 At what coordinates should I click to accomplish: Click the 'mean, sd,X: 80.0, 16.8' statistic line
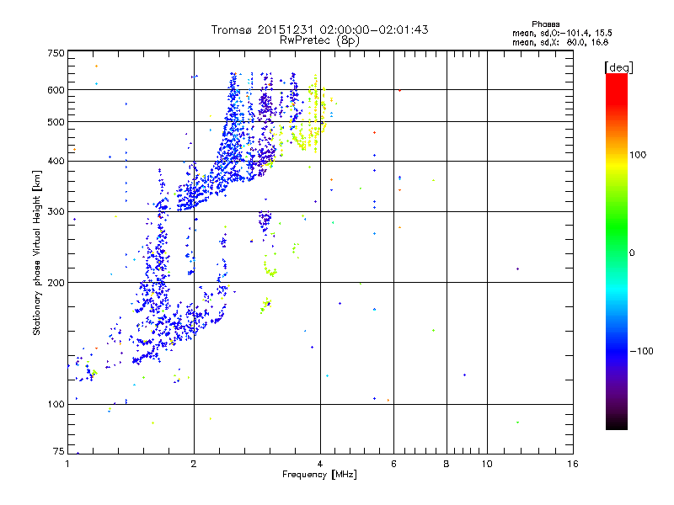560,42
